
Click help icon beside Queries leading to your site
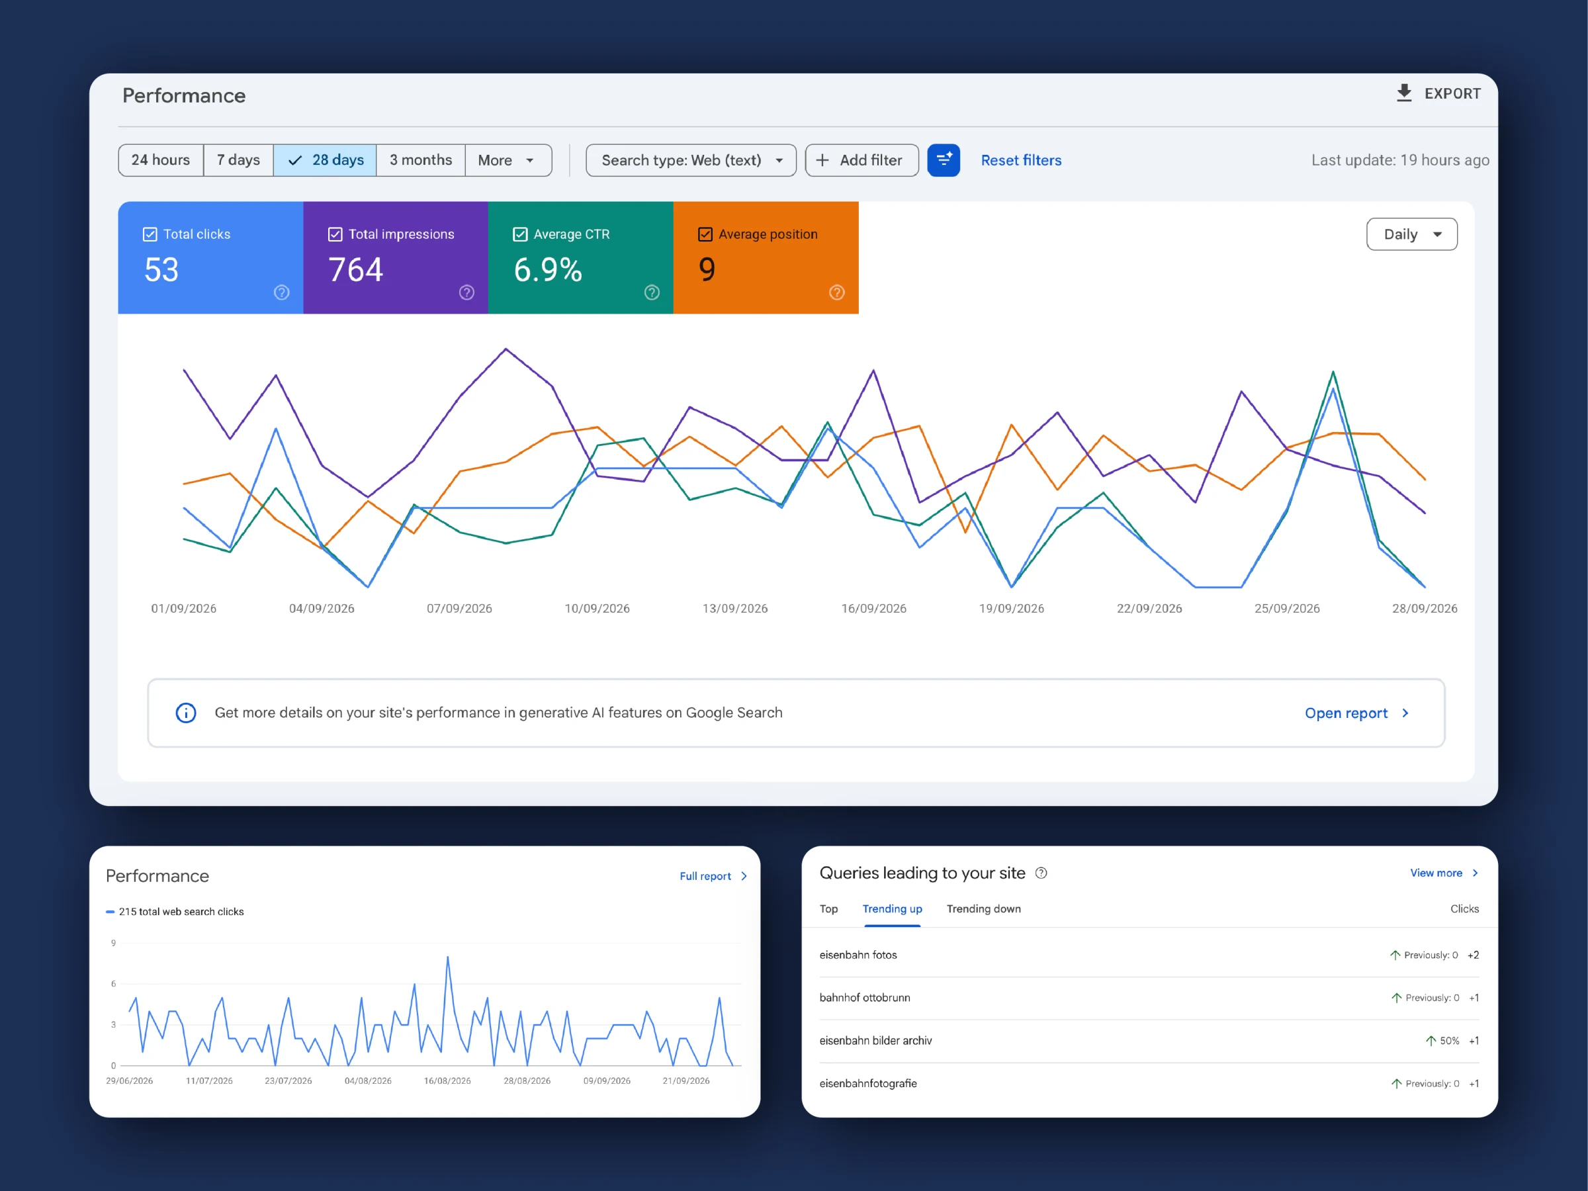(1041, 873)
